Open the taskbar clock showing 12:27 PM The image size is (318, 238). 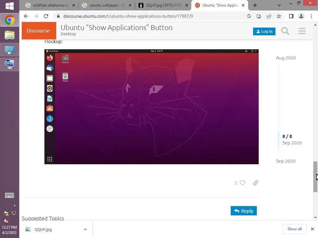point(9,230)
